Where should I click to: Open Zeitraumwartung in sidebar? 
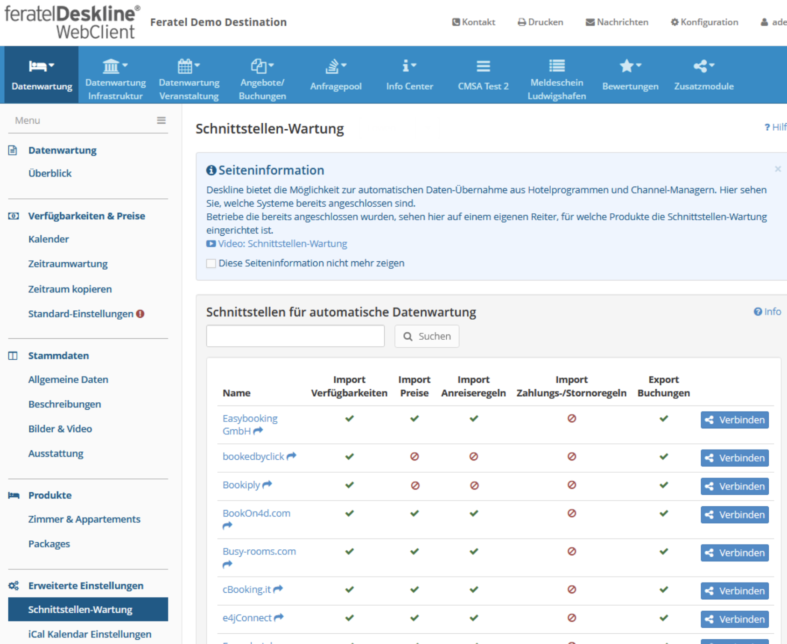(68, 264)
